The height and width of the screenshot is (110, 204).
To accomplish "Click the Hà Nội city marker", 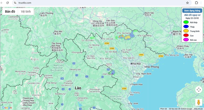I will click(131, 63).
